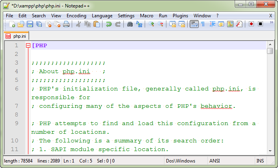Open the ? help menu
This screenshot has width=278, height=168.
point(217,16)
